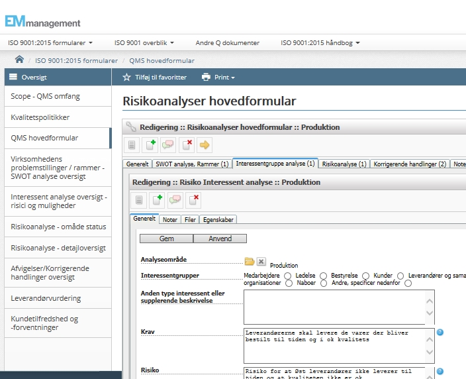Switch to SWOT analyse, Rammer (1) tab
The image size is (466, 379).
(x=192, y=164)
